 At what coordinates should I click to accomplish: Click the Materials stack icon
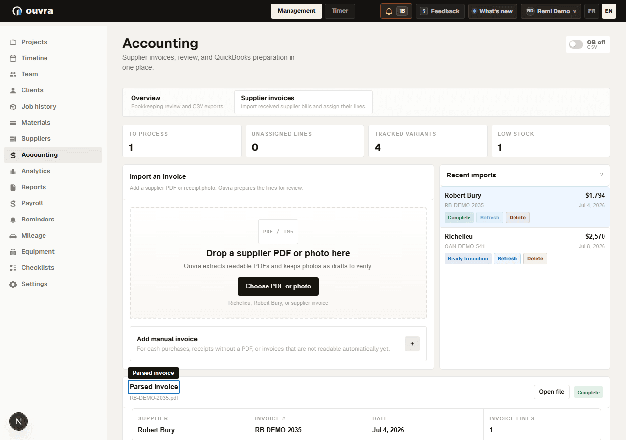point(13,123)
